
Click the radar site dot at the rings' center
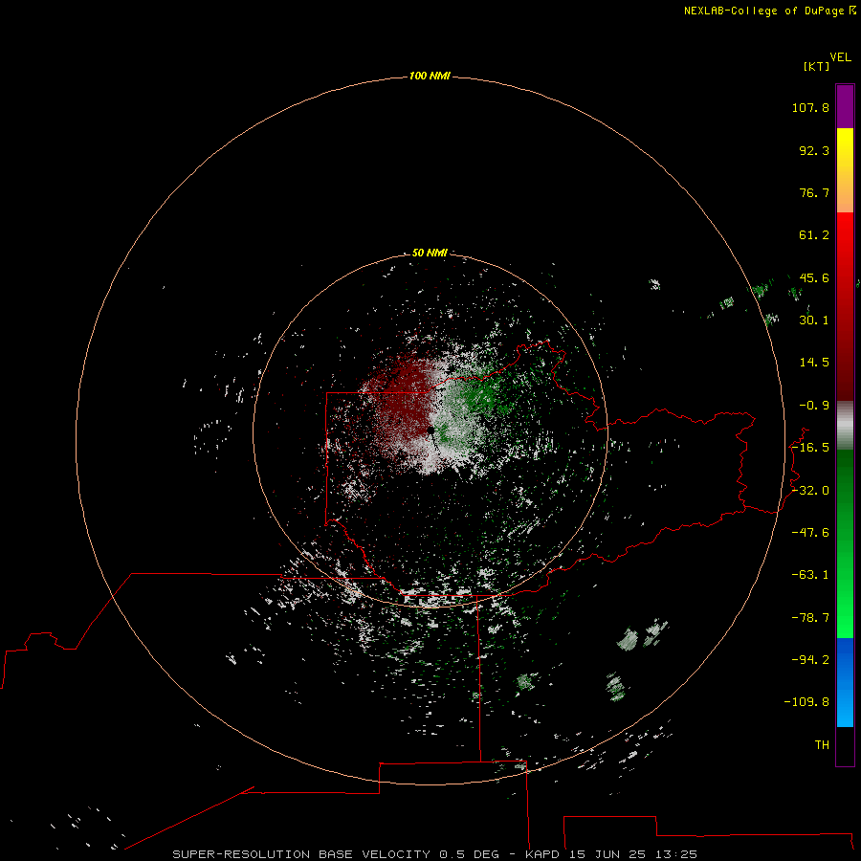[431, 430]
